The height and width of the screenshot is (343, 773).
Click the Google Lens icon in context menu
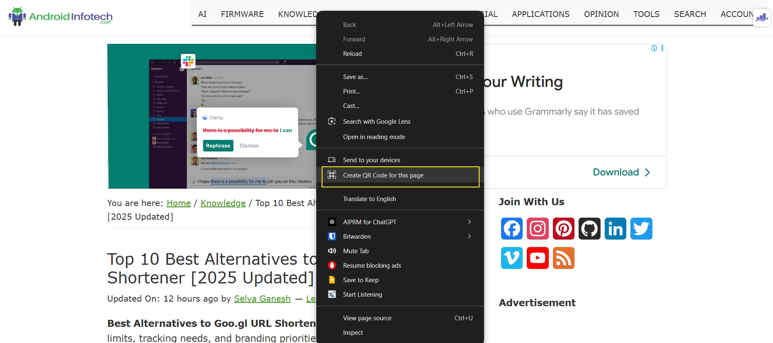(332, 121)
